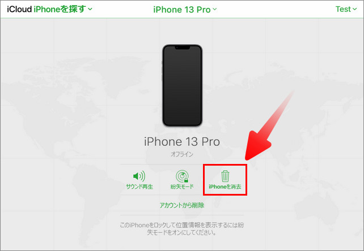The height and width of the screenshot is (251, 364).
Task: Click the 紛失モード label
Action: pos(182,187)
